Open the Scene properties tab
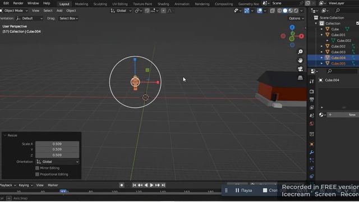 (312, 116)
